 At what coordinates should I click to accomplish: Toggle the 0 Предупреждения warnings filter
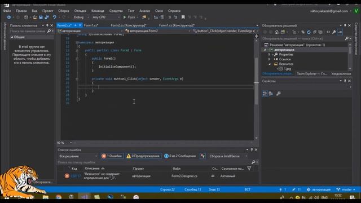click(143, 156)
